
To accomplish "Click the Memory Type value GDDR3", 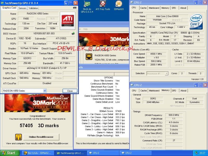I will 27,58.
